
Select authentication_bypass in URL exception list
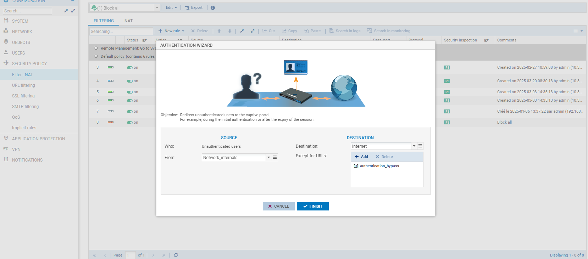[379, 166]
